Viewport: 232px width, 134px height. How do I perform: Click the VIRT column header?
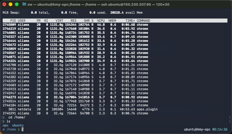point(59,21)
